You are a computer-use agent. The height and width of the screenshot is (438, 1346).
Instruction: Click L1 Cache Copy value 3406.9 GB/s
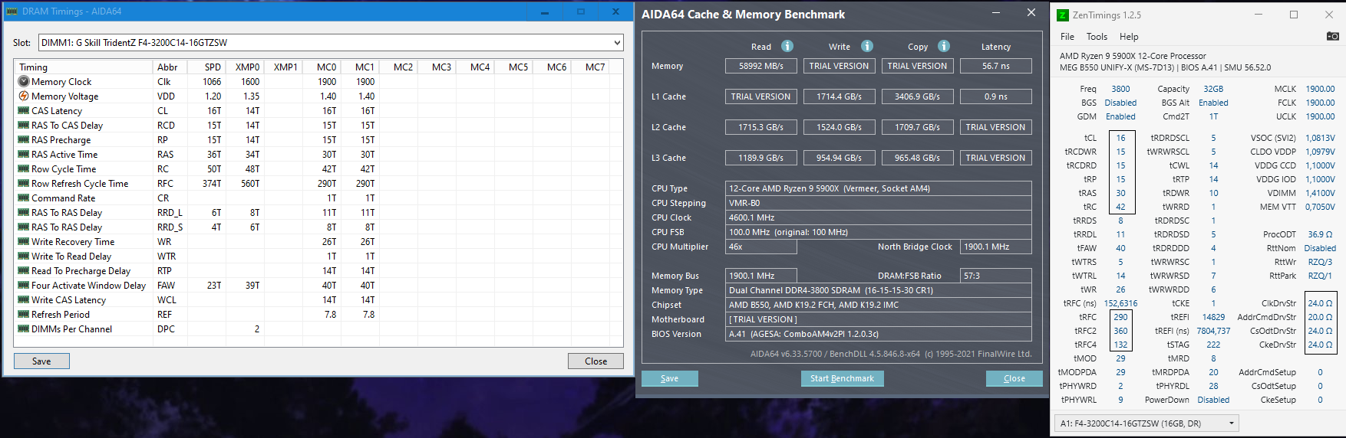click(x=918, y=96)
